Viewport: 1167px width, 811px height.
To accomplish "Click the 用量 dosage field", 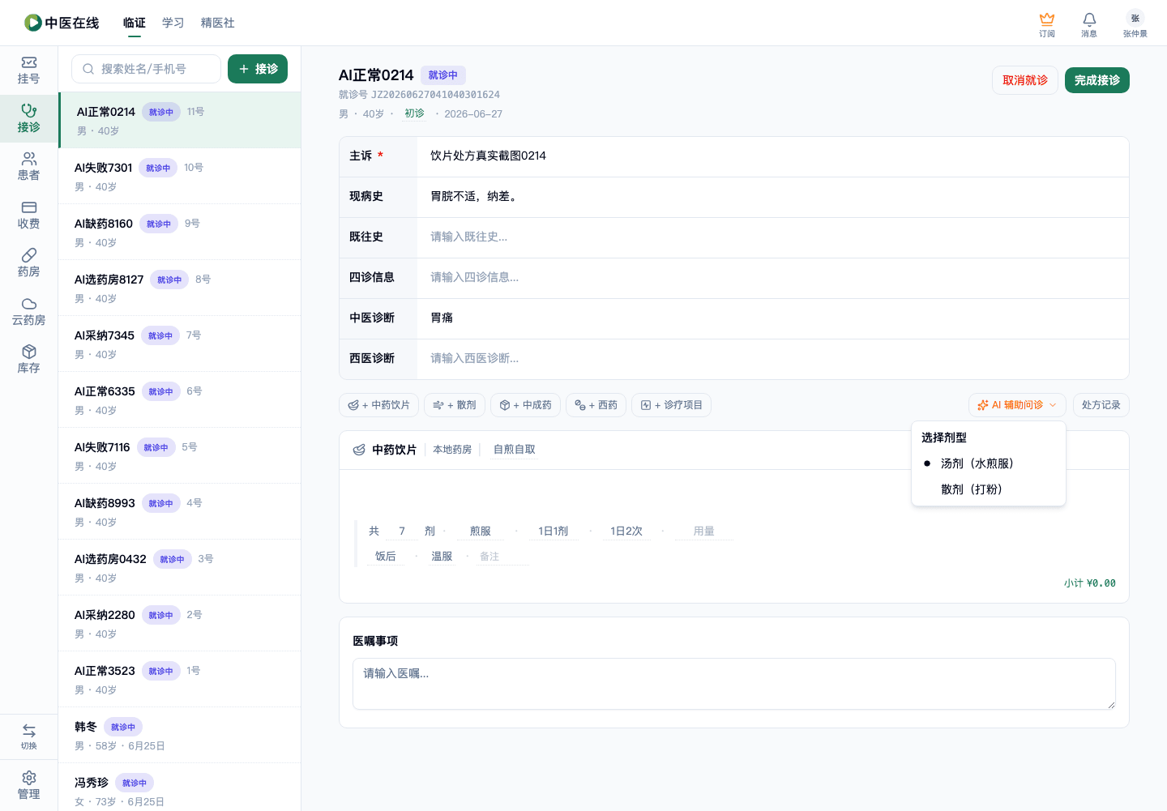I will click(704, 531).
